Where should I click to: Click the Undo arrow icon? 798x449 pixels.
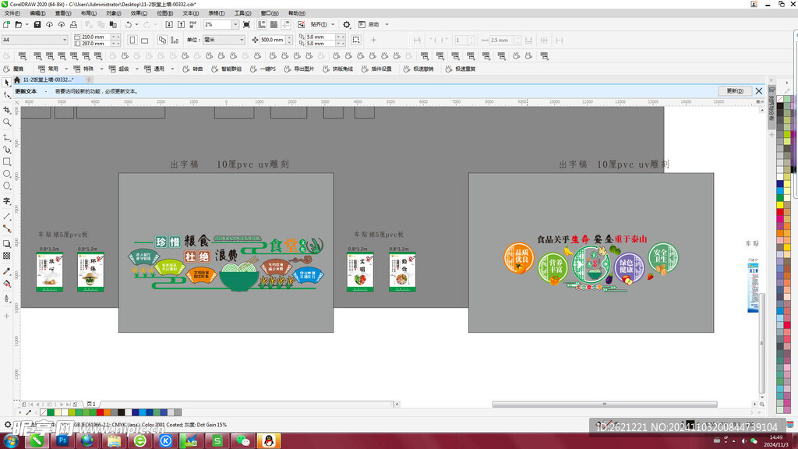tap(129, 24)
